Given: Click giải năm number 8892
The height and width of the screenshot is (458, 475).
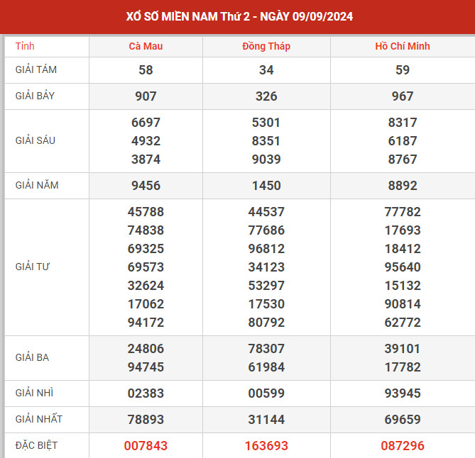Looking at the screenshot, I should coord(403,186).
